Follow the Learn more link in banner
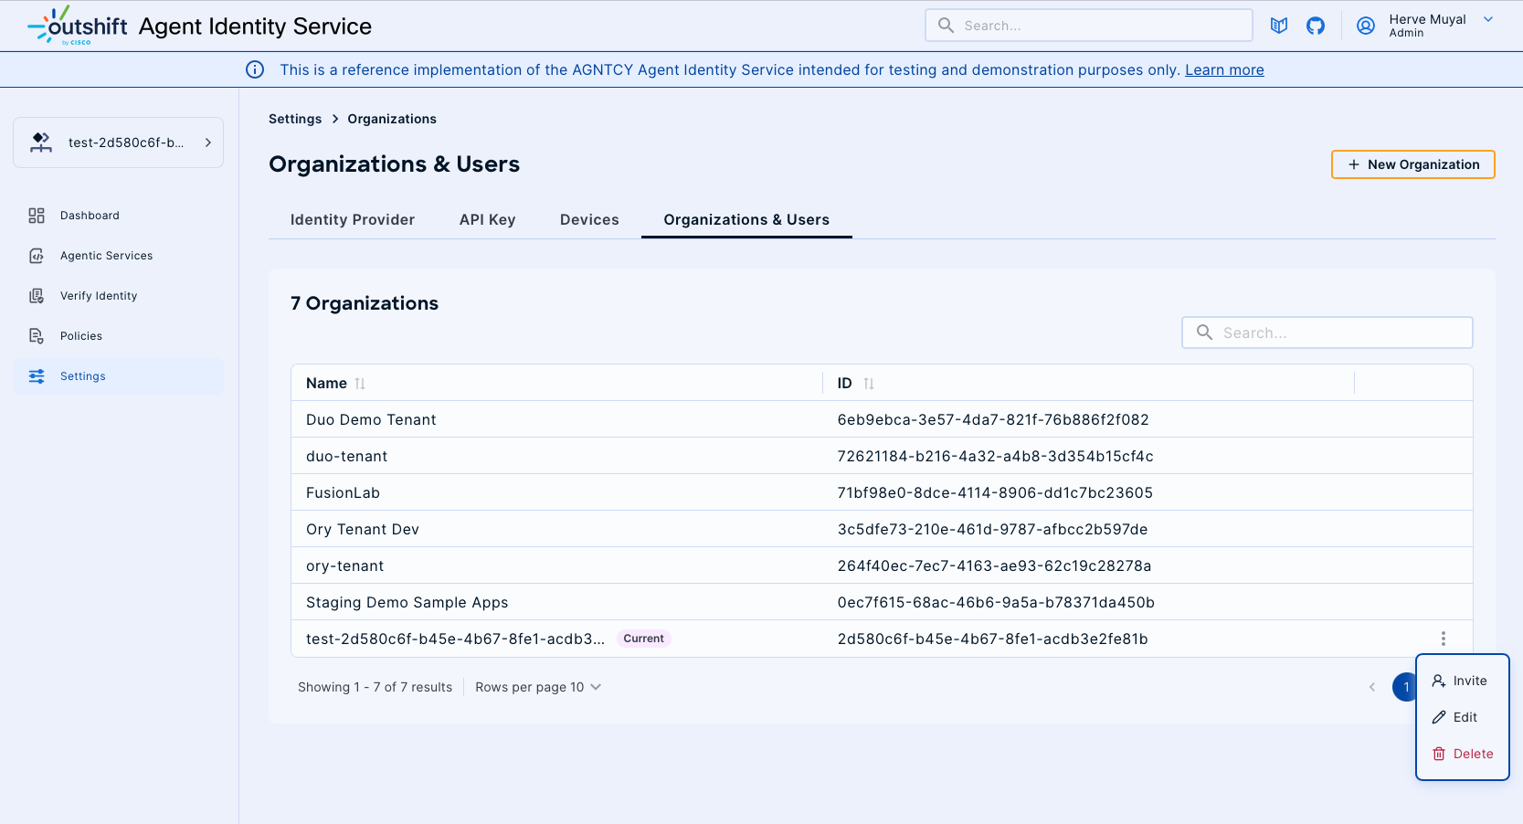The image size is (1523, 824). 1224,69
